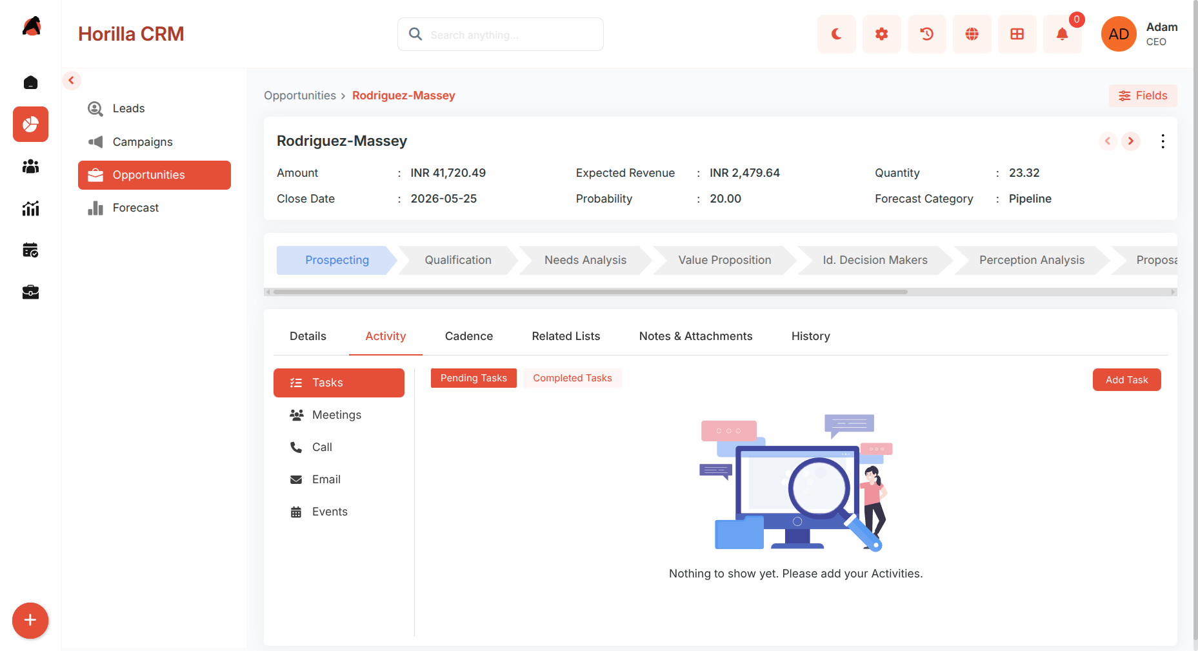This screenshot has height=651, width=1198.
Task: Select the Perception Analysis stage
Action: (1032, 260)
